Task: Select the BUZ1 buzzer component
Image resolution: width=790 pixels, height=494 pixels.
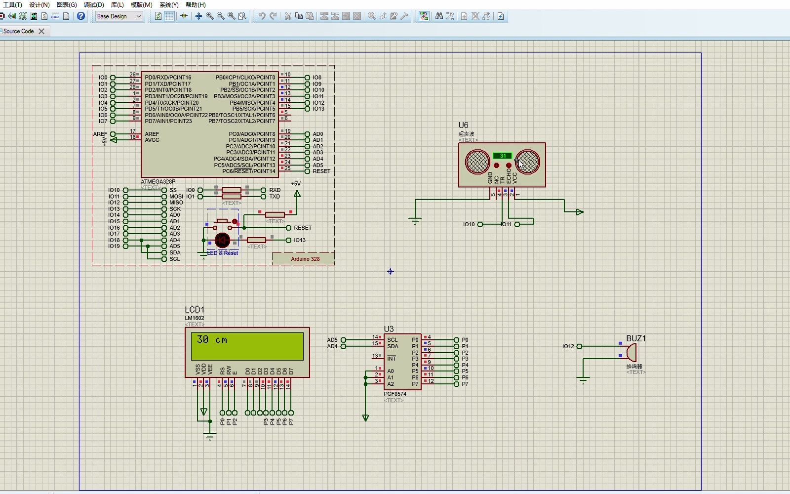Action: [632, 352]
